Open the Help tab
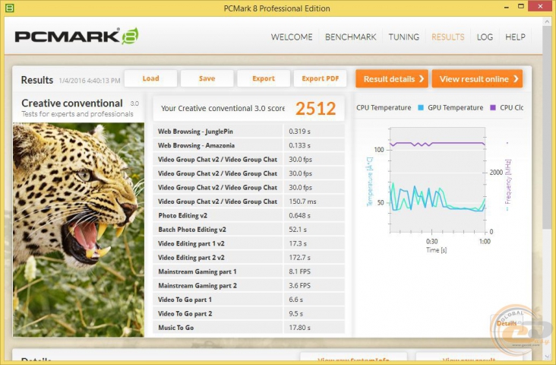The width and height of the screenshot is (556, 365). (515, 37)
